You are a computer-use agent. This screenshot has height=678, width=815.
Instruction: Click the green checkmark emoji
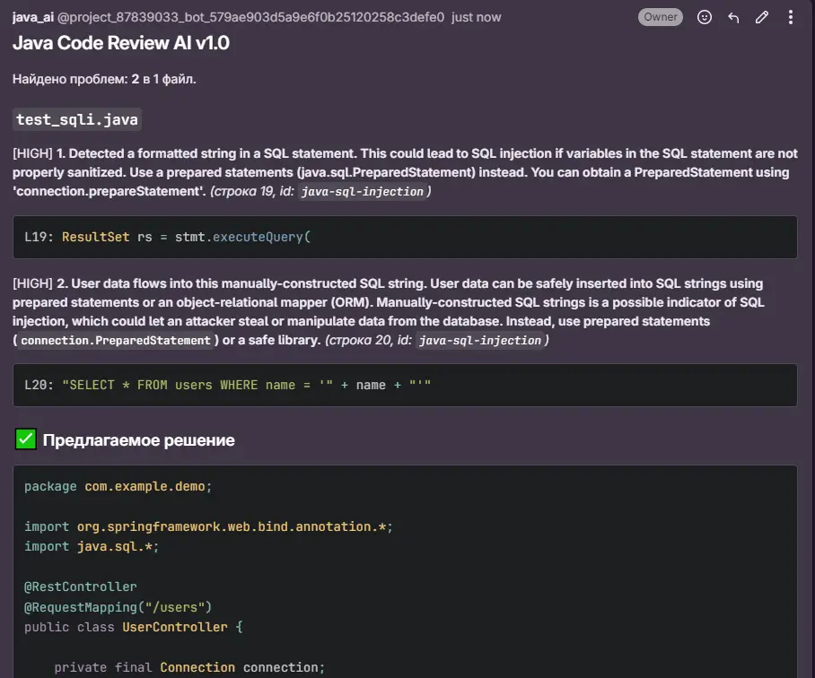(25, 439)
